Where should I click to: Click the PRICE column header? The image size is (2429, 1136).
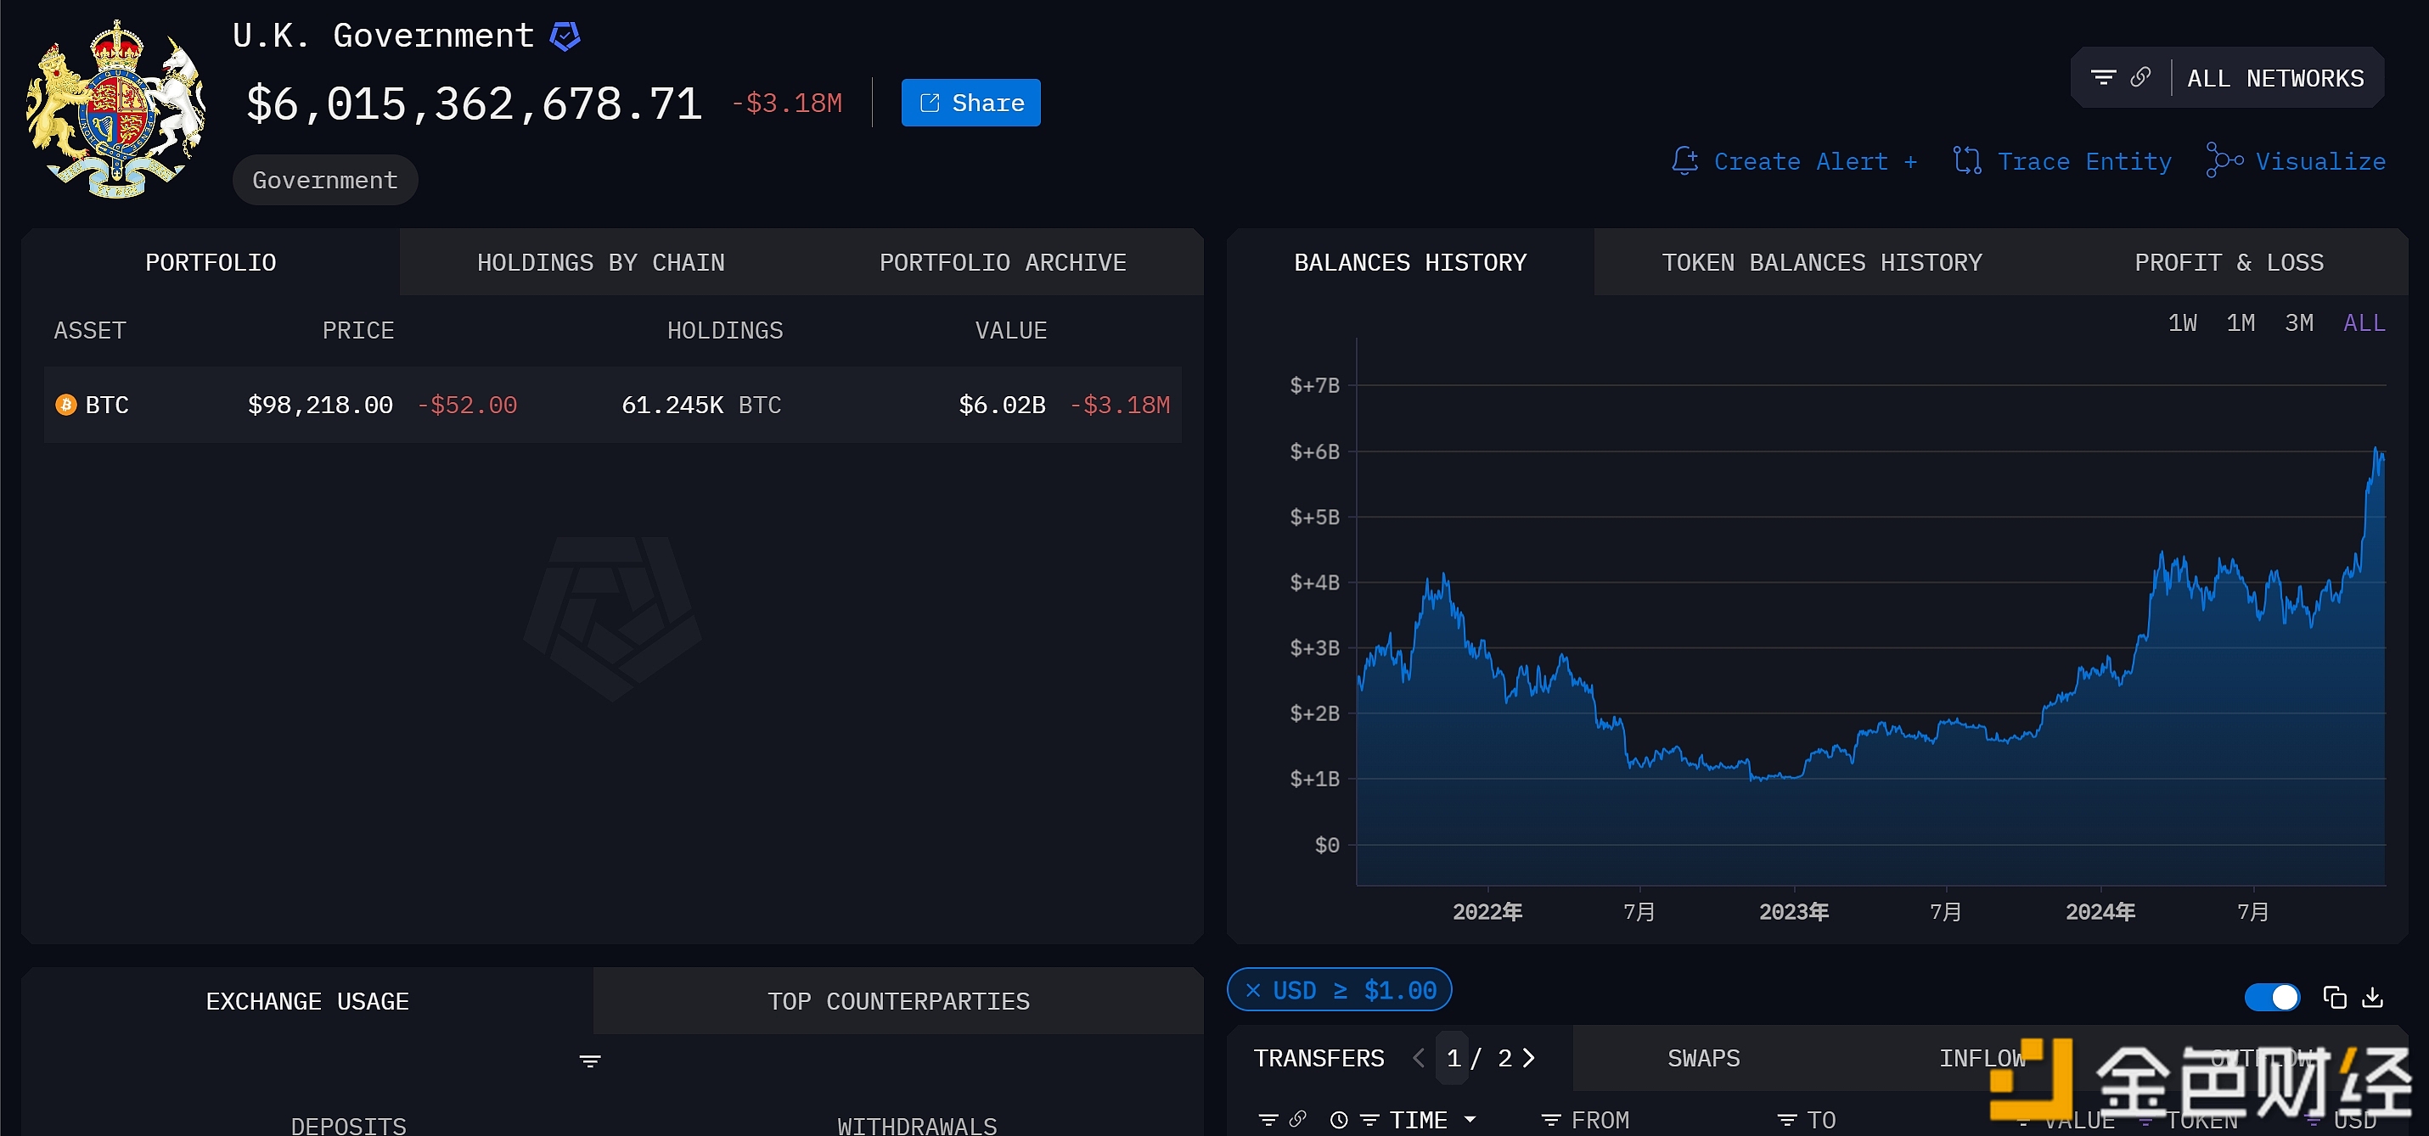click(x=357, y=331)
